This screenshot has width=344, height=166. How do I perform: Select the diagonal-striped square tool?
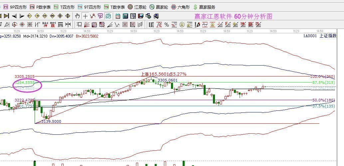[x=102, y=25]
